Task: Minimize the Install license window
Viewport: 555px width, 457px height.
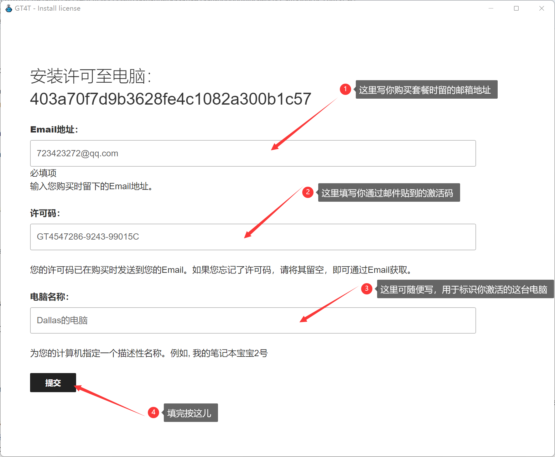Action: pyautogui.click(x=491, y=8)
